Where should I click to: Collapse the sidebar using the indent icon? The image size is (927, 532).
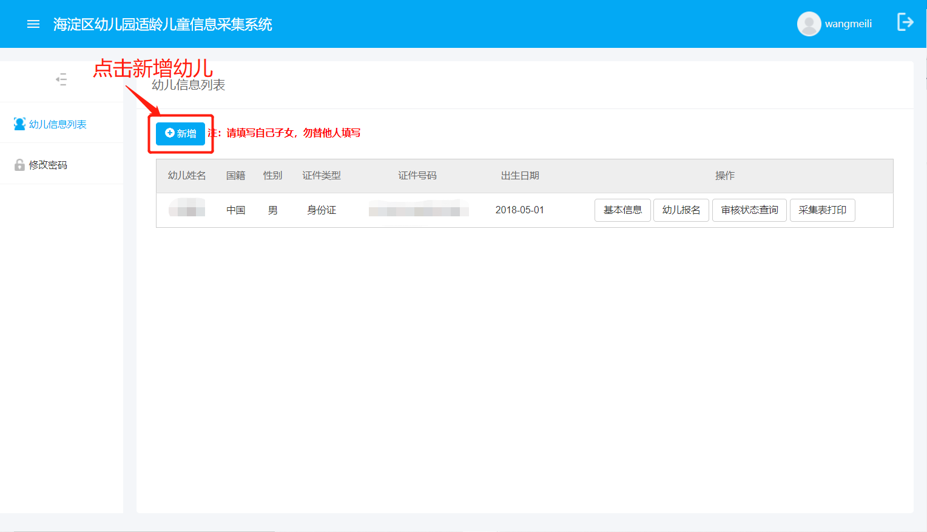pyautogui.click(x=61, y=79)
